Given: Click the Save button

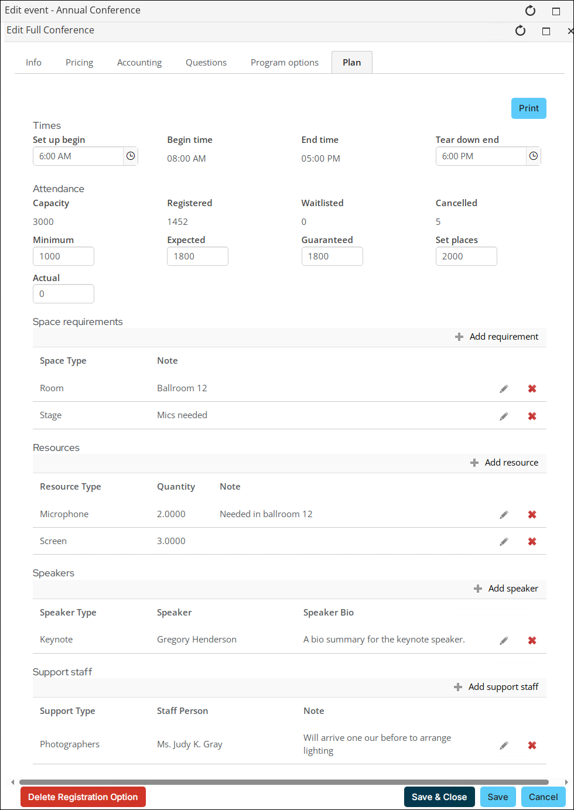Looking at the screenshot, I should 498,797.
